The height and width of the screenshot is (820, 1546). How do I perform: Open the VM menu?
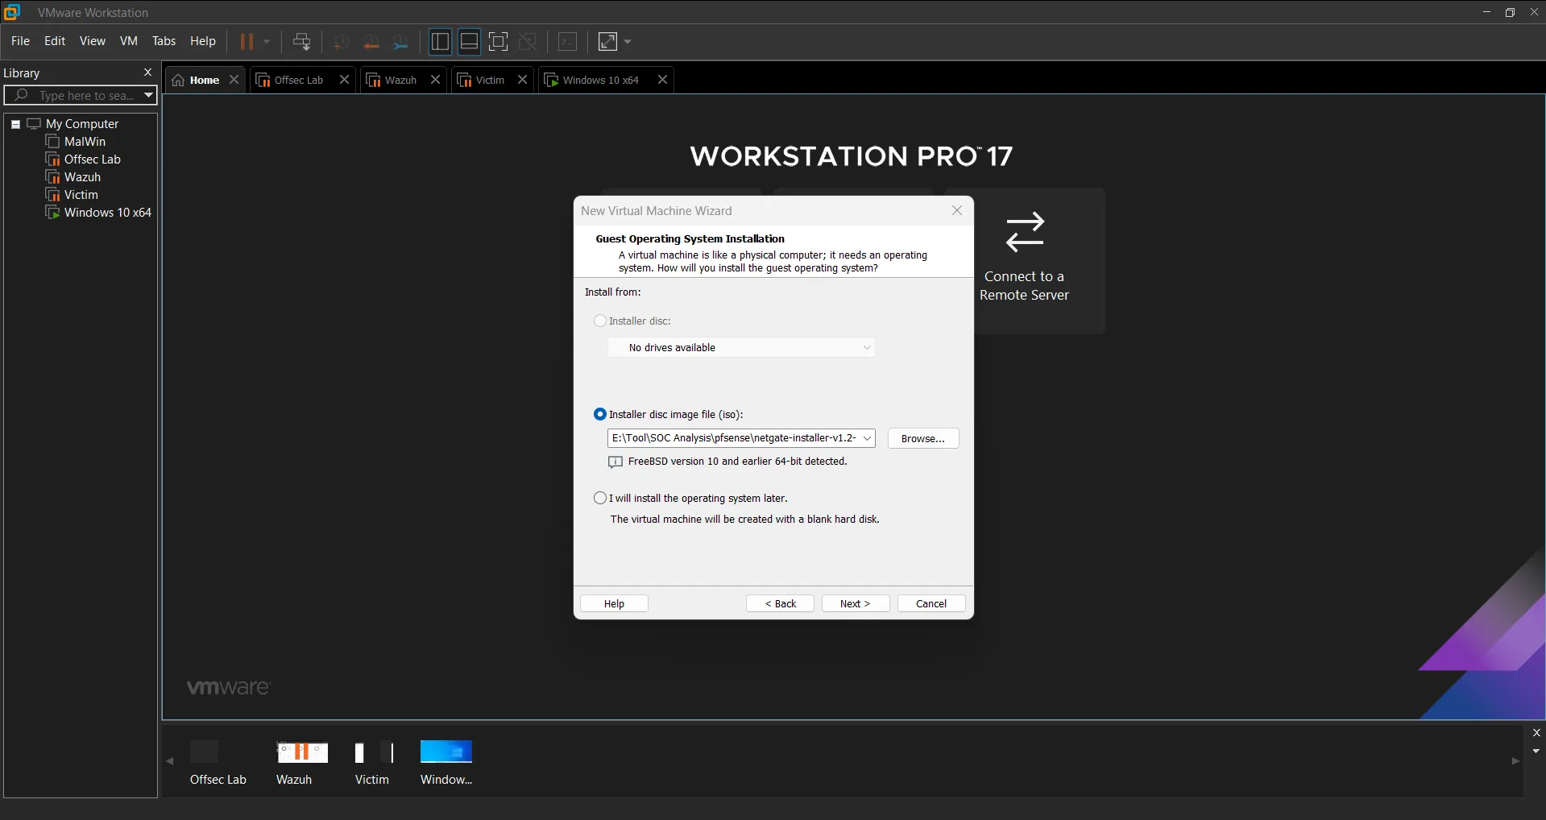coord(129,41)
